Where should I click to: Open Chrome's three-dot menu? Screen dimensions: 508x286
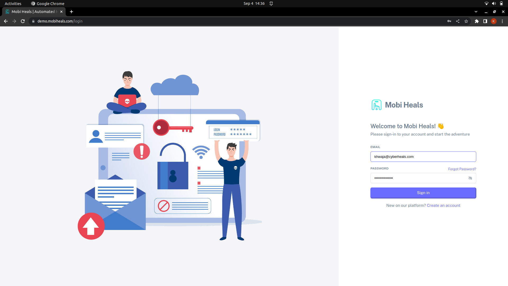pos(502,21)
